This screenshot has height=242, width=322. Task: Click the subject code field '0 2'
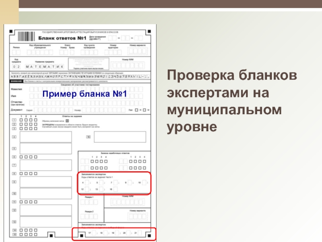click(16, 67)
